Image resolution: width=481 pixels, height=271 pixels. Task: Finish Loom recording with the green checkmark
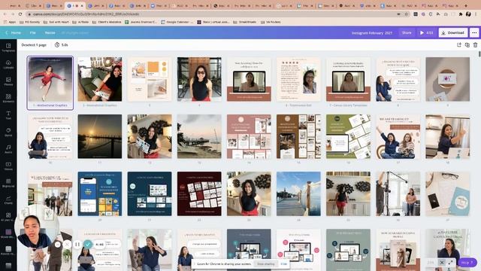point(88,245)
